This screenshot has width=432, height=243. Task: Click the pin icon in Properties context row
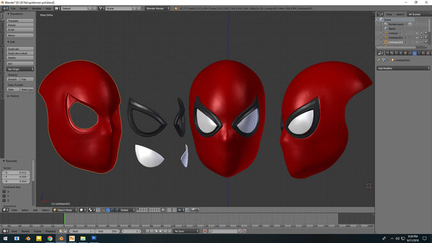point(379,60)
